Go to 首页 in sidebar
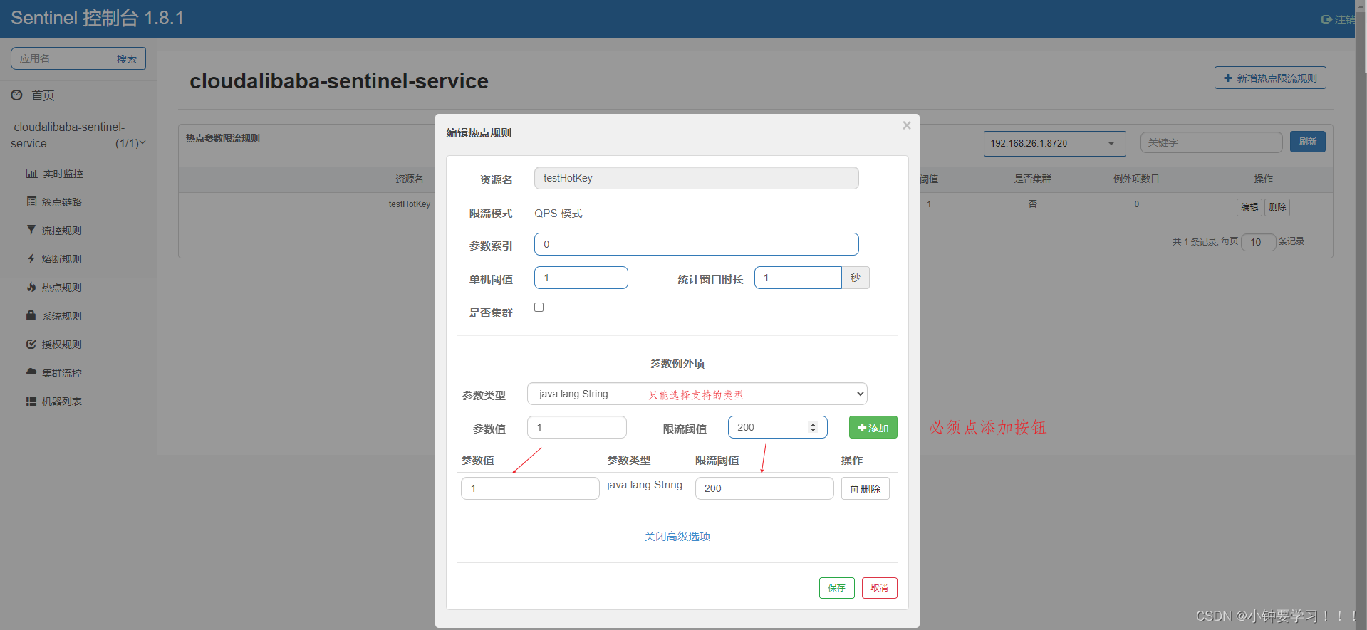 click(43, 95)
